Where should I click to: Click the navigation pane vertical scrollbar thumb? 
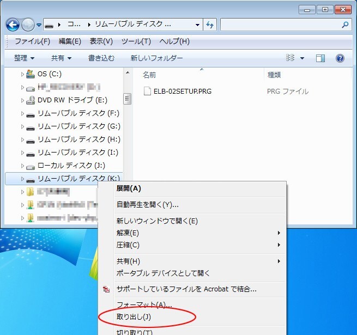[128, 99]
